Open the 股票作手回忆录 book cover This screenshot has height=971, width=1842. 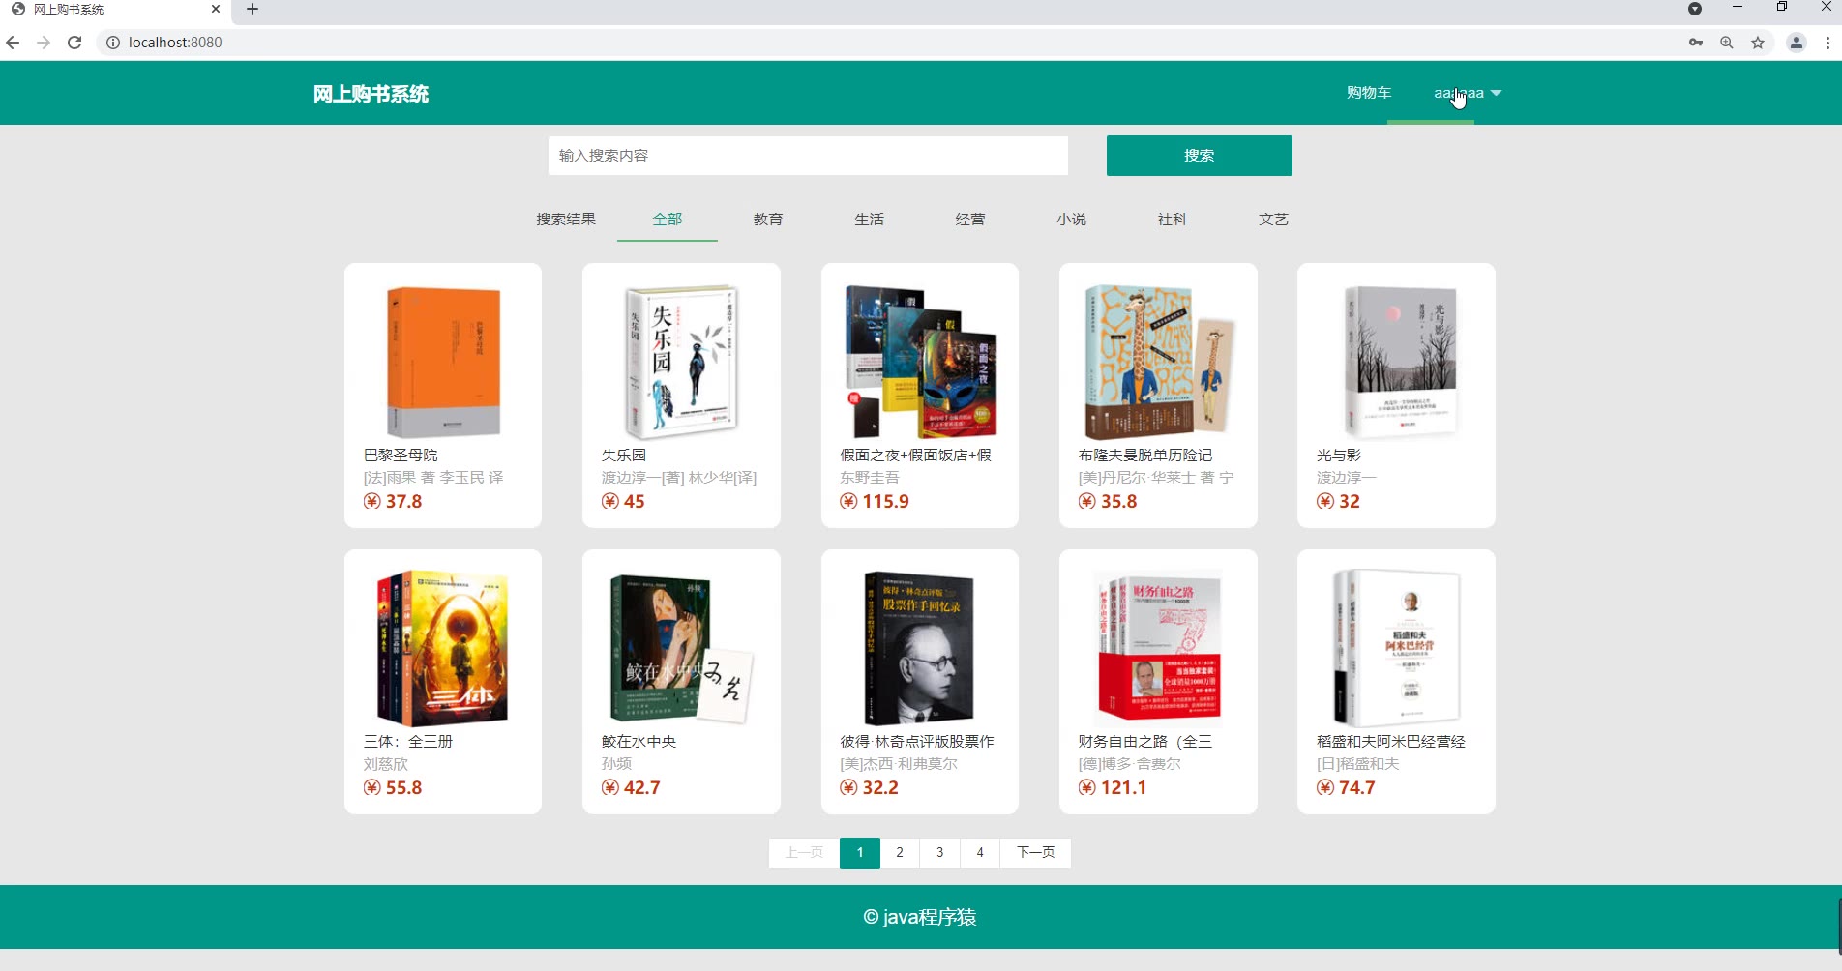(x=919, y=648)
